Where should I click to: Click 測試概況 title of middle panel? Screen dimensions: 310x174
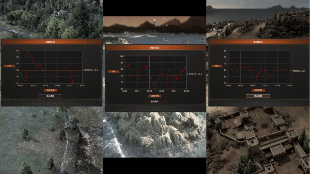click(x=154, y=47)
